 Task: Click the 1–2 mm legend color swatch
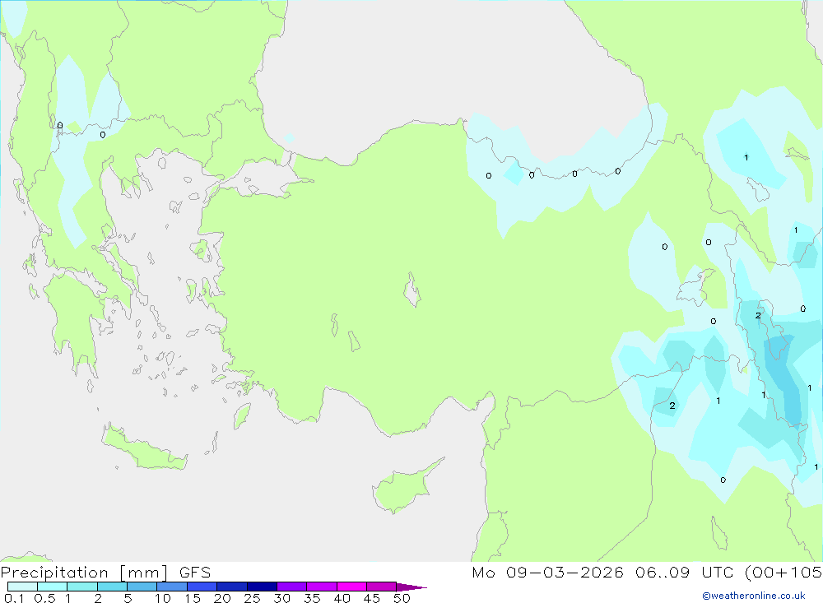pyautogui.click(x=81, y=587)
